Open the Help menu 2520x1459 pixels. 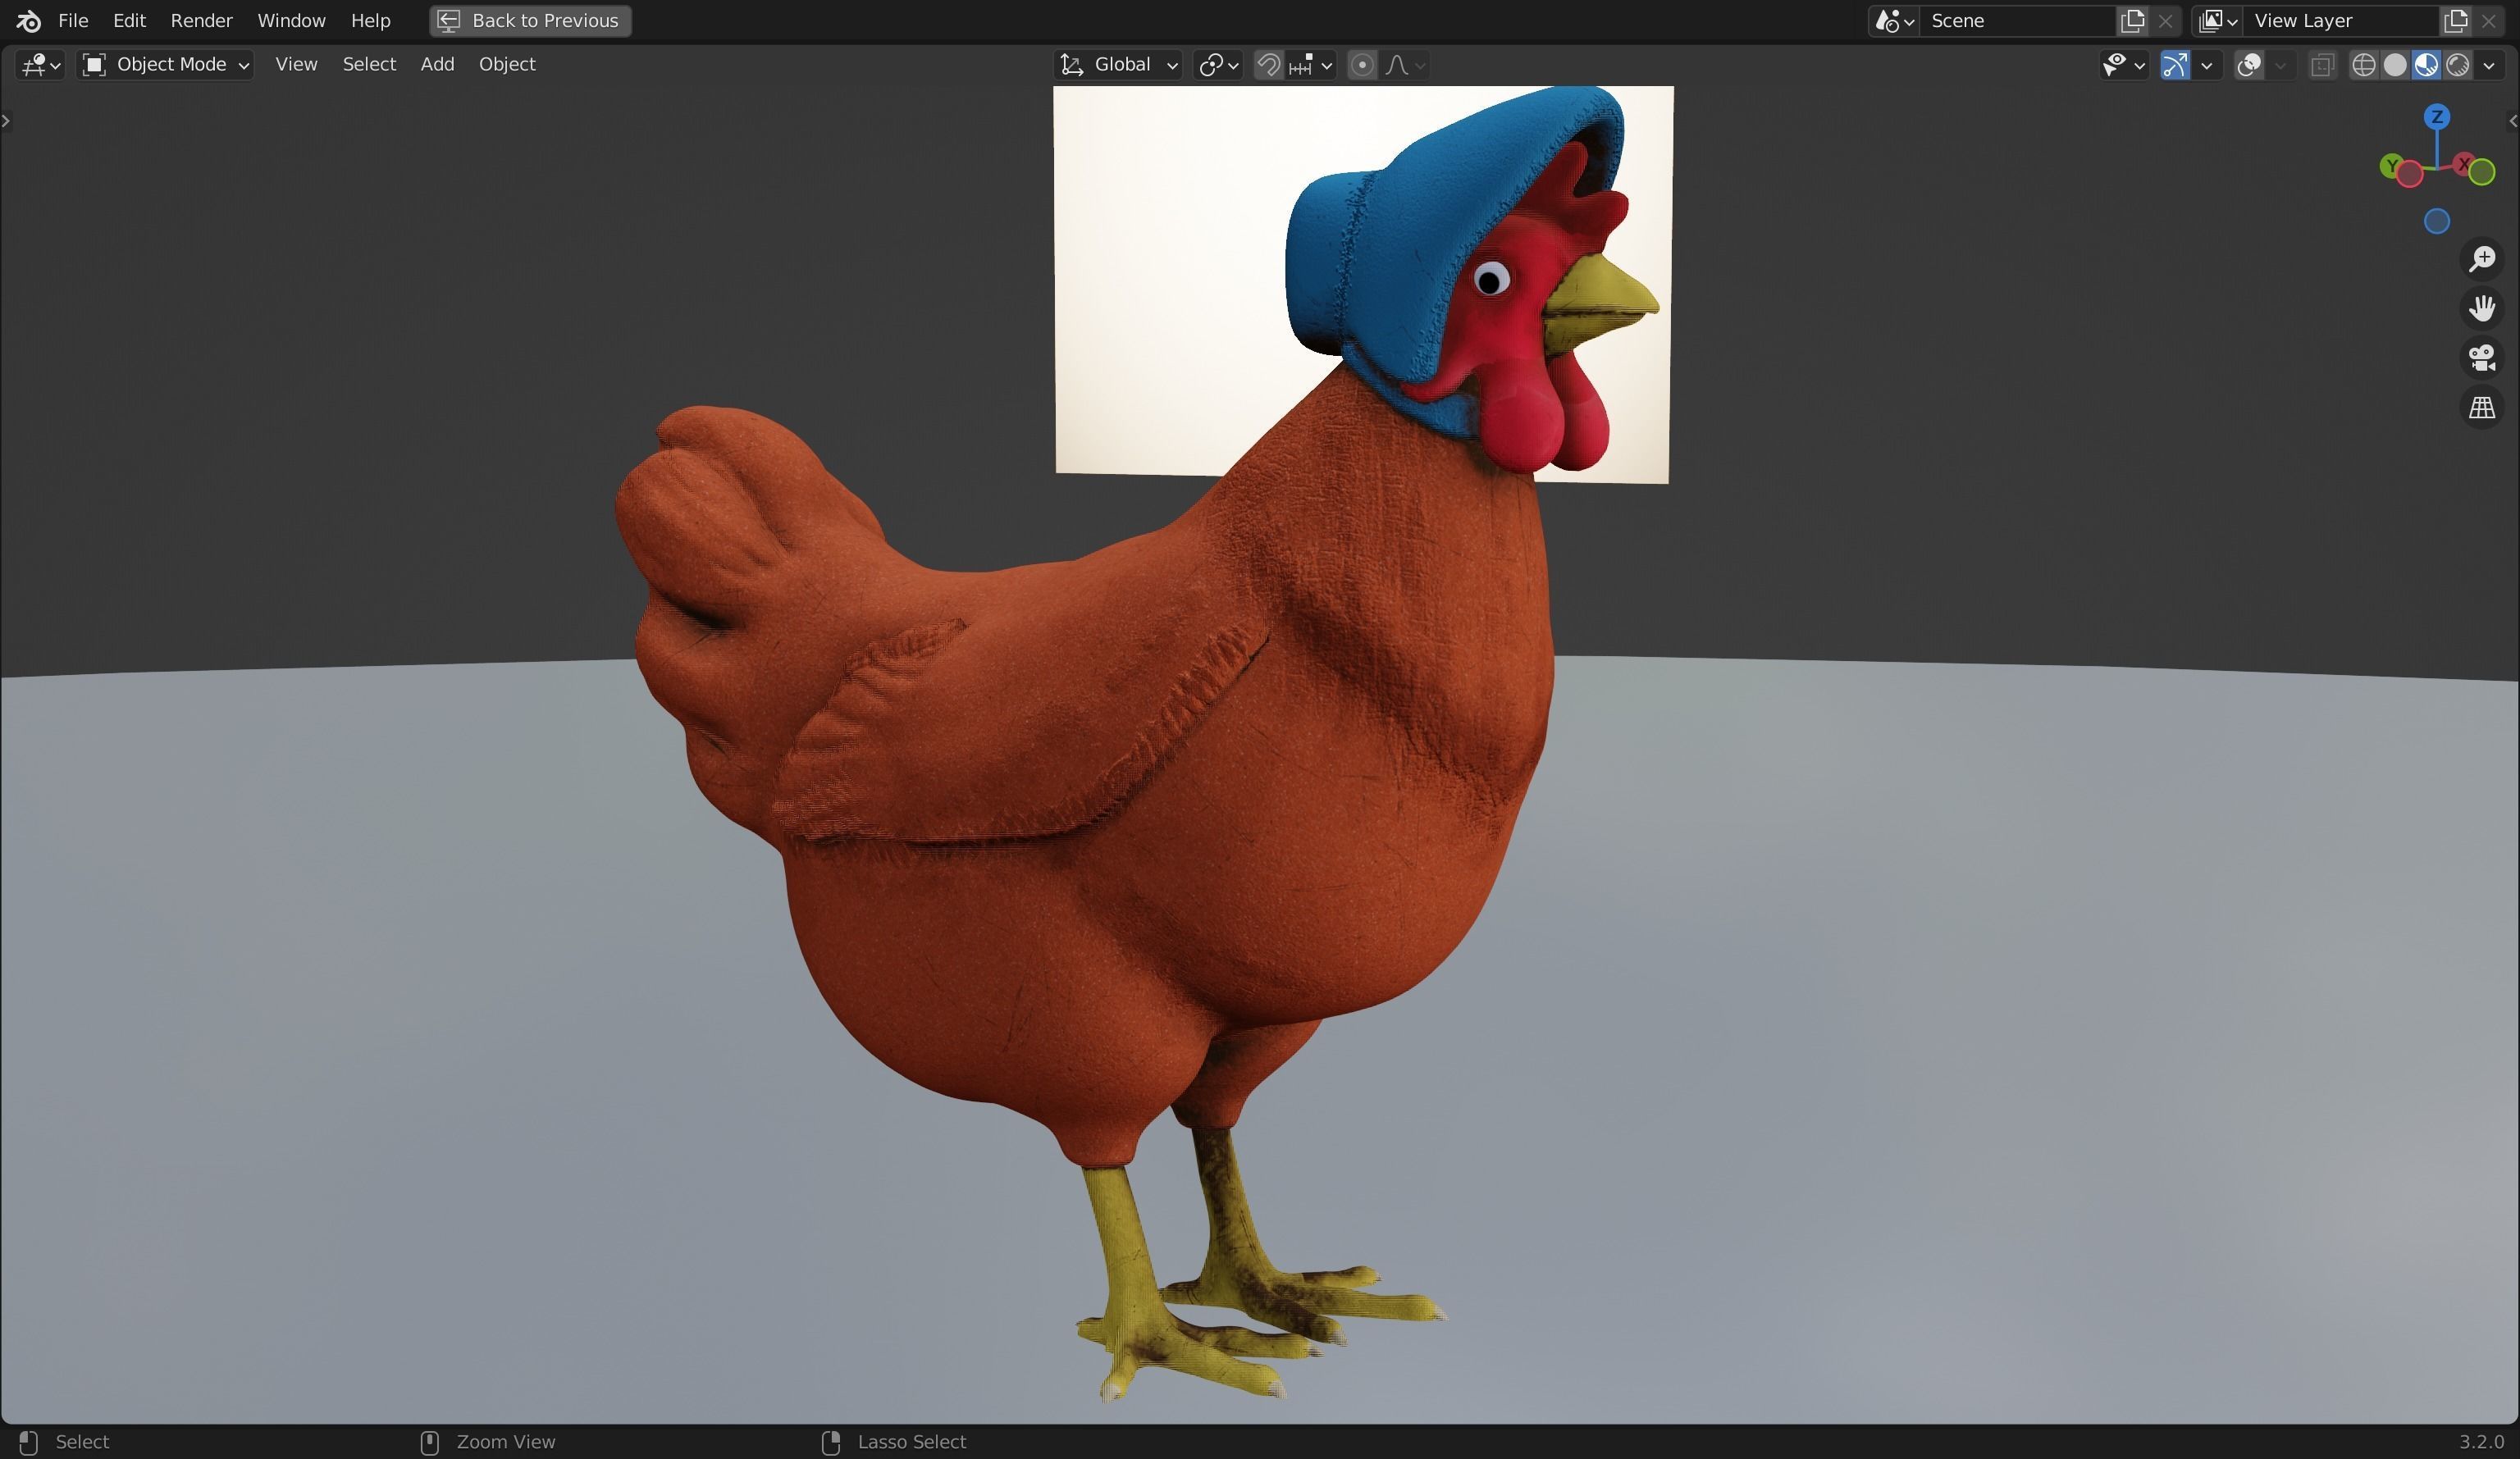pos(370,20)
